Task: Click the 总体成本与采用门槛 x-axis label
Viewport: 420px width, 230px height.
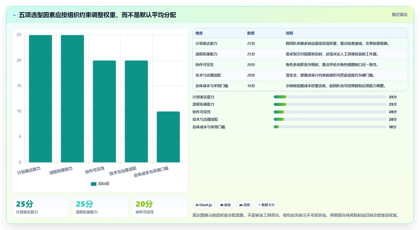Action: click(151, 172)
